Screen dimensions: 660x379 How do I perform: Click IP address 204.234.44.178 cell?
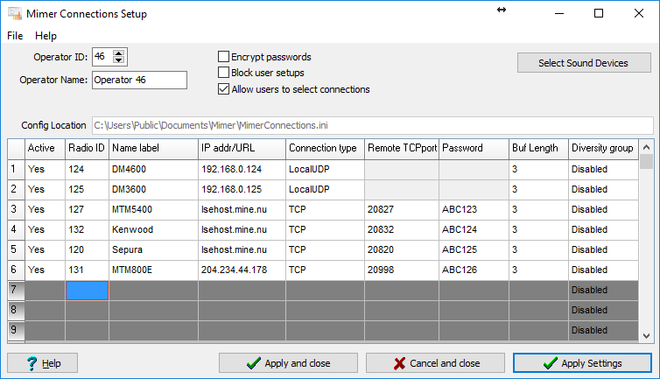[242, 270]
